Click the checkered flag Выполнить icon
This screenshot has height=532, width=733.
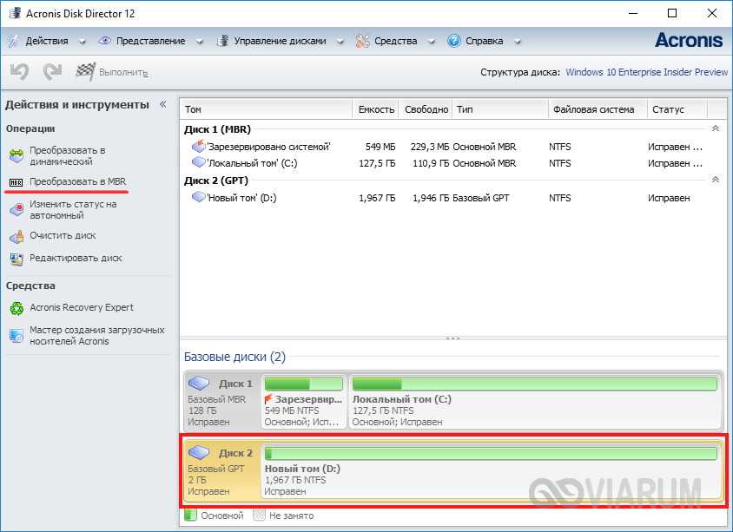85,72
